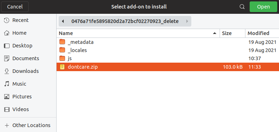
Task: Select the Pictures sidebar icon
Action: tap(7, 97)
